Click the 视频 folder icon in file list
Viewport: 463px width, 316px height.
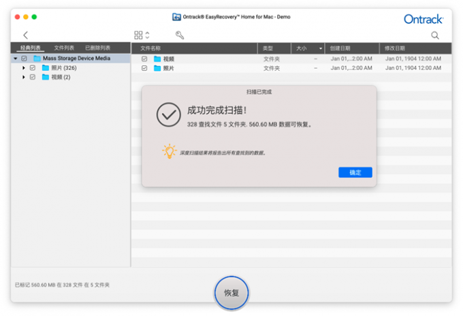(x=157, y=59)
